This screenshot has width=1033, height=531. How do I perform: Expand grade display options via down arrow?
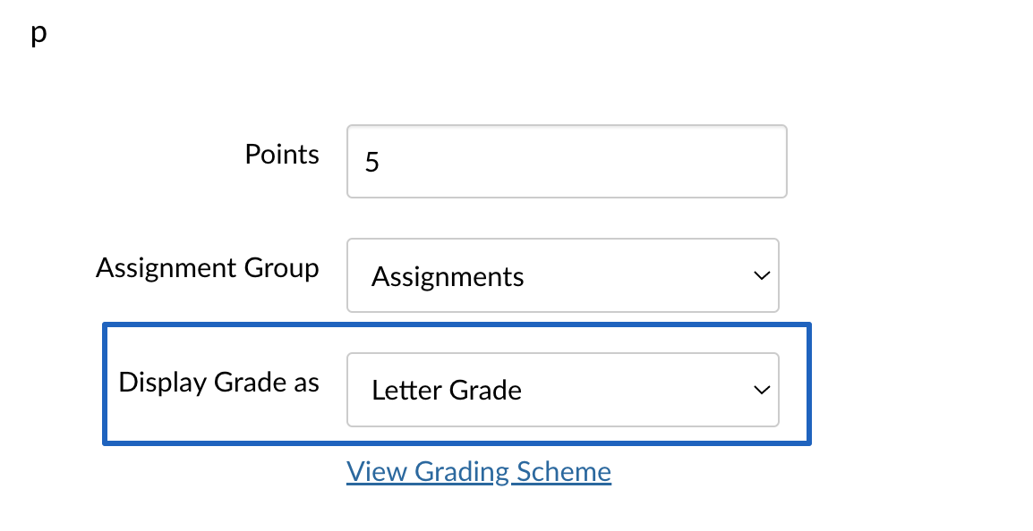coord(762,390)
